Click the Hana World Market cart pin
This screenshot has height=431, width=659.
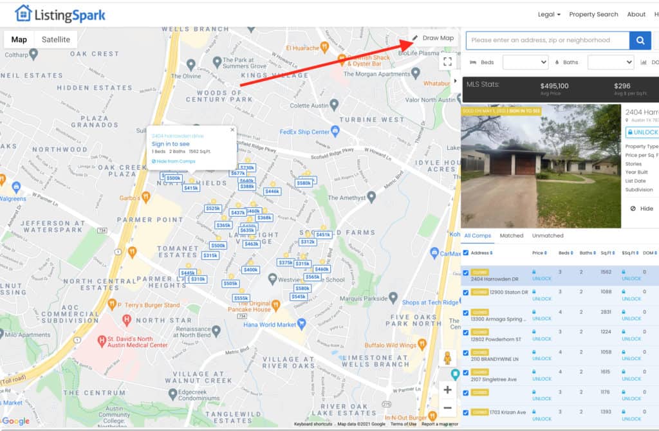pos(301,324)
